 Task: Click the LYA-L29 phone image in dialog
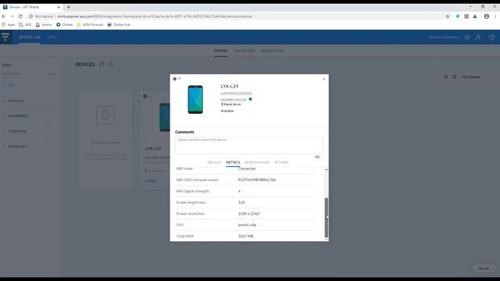point(195,99)
